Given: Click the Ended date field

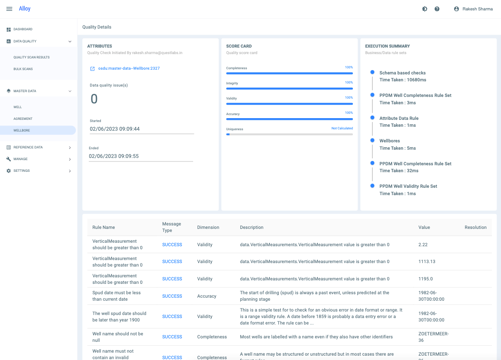Looking at the screenshot, I should pyautogui.click(x=141, y=156).
